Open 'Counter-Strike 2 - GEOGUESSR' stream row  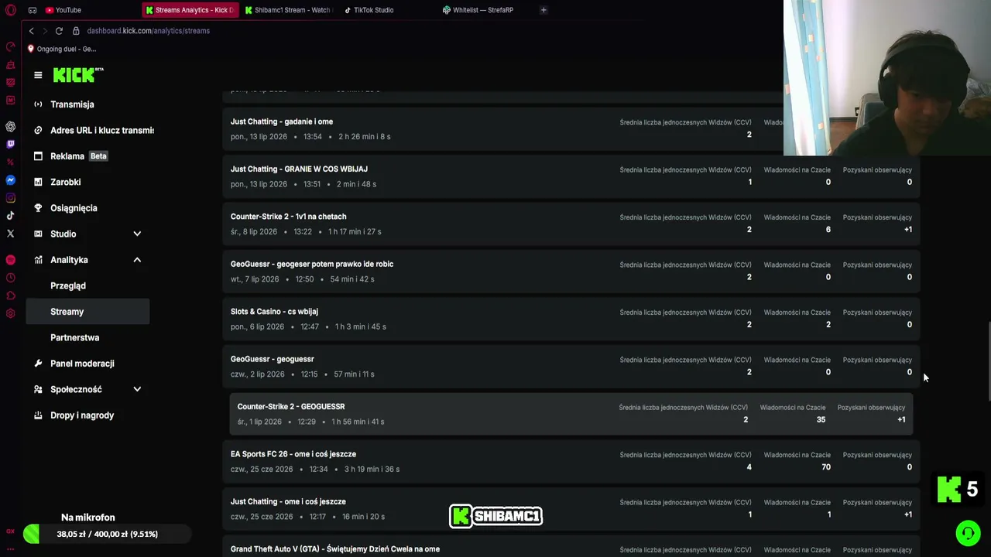[571, 414]
